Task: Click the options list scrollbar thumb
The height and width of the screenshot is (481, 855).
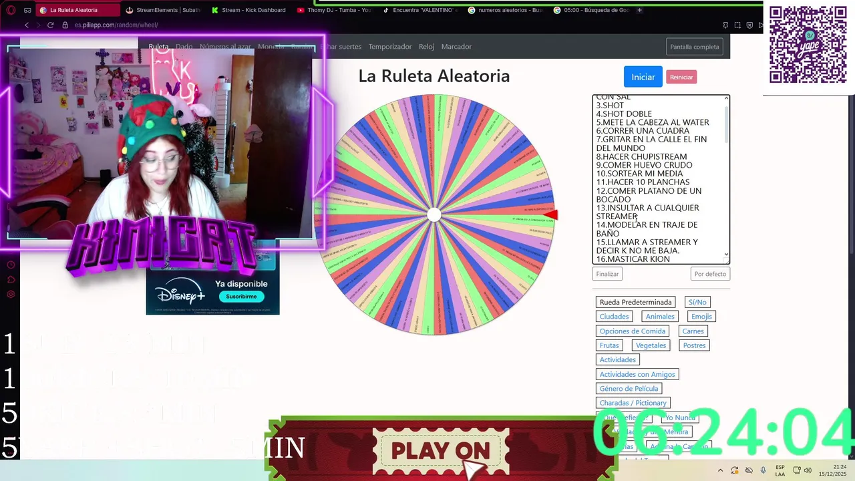Action: click(727, 125)
